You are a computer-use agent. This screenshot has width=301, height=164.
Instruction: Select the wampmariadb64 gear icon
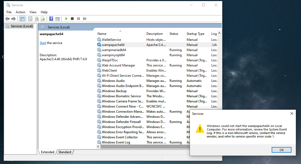(99, 50)
